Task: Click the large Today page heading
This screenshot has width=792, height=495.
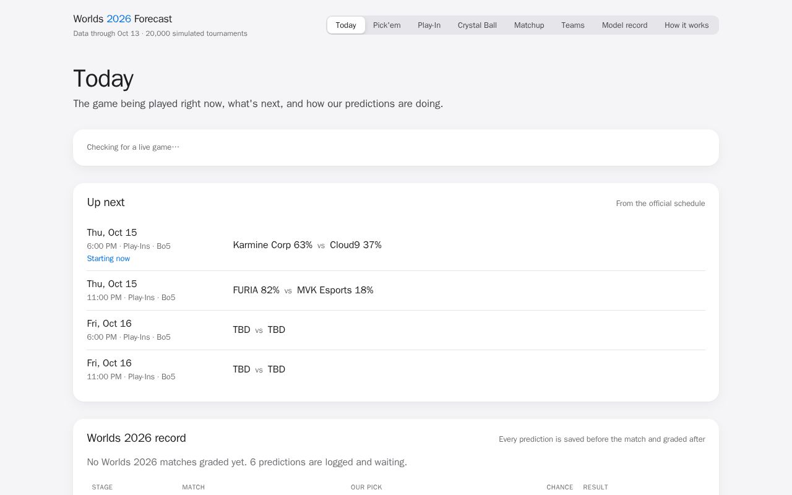Action: pyautogui.click(x=103, y=79)
